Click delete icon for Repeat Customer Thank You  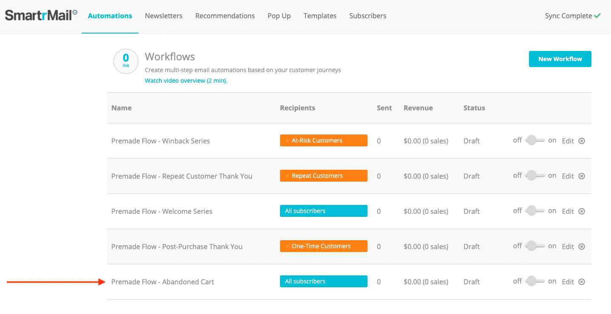coord(582,176)
